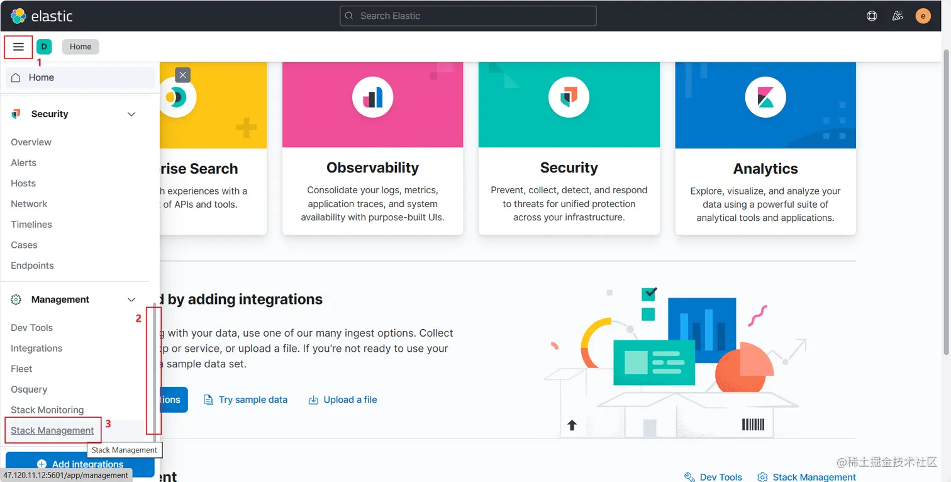This screenshot has width=951, height=482.
Task: Toggle the hamburger navigation menu
Action: [18, 47]
